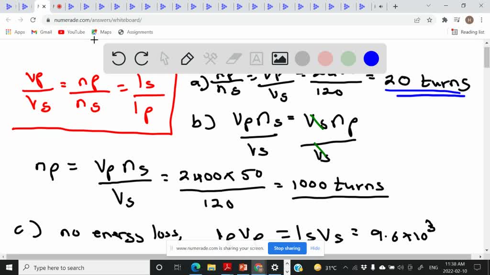This screenshot has height=275, width=490.
Task: Select the text box tool
Action: click(256, 59)
